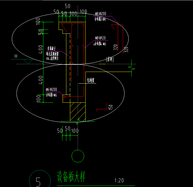Select the bottom 100 horizontal dimension
Image resolution: width=193 pixels, height=187 pixels.
(x=74, y=131)
